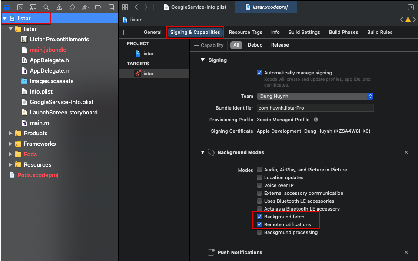Open the Build Rules tab
Image resolution: width=418 pixels, height=261 pixels.
click(x=380, y=32)
